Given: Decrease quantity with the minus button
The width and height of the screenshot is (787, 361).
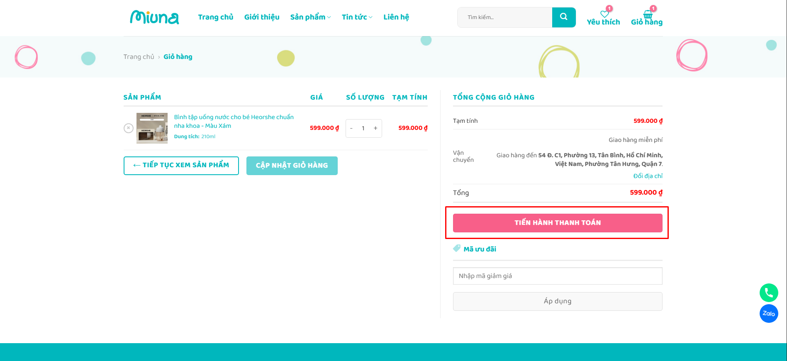Looking at the screenshot, I should coord(351,128).
